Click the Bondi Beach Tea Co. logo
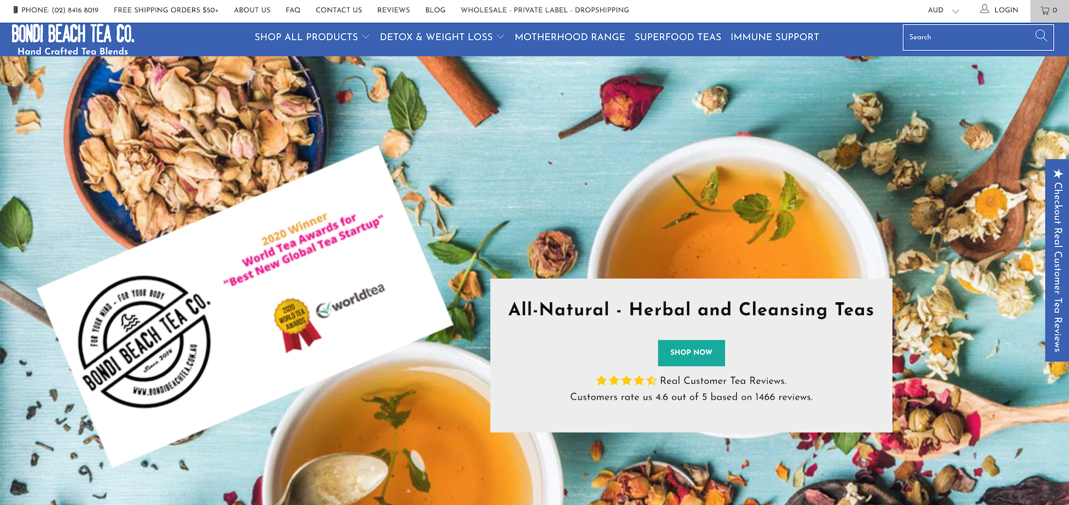 tap(73, 39)
